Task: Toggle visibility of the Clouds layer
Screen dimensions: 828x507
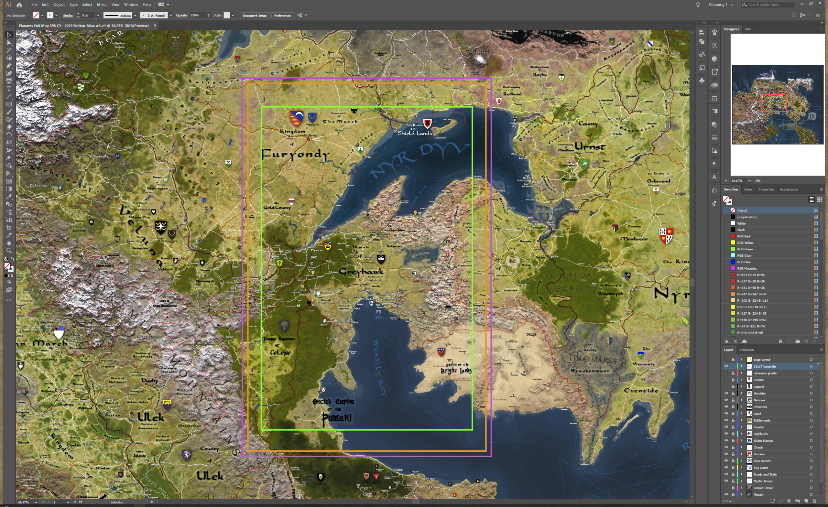Action: point(726,447)
